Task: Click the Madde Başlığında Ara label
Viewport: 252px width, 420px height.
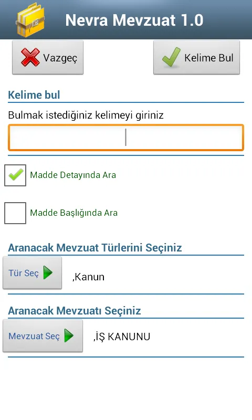Action: pos(74,213)
